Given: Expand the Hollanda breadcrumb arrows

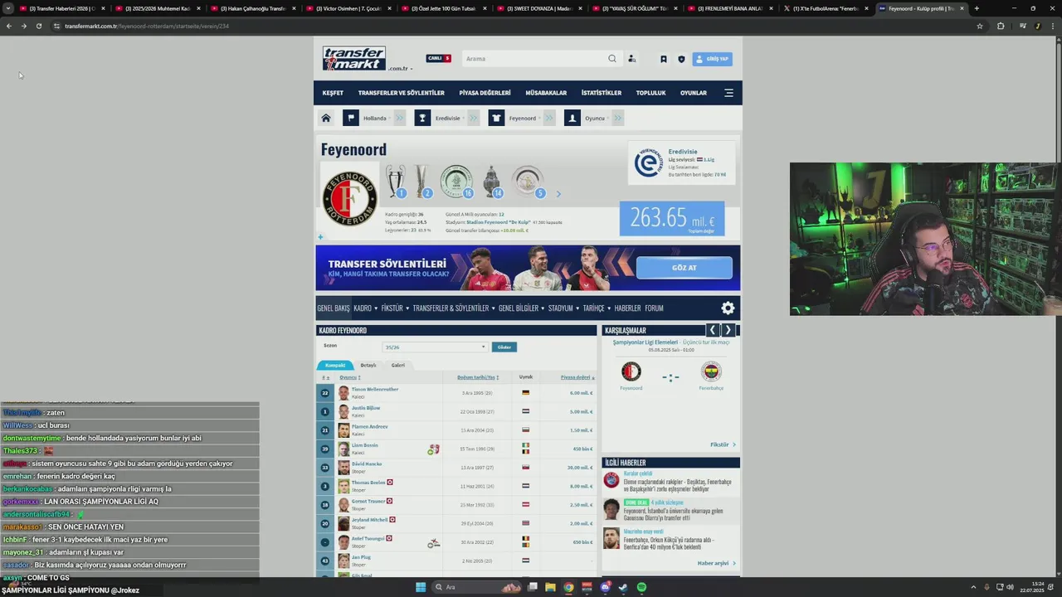Looking at the screenshot, I should tap(400, 118).
